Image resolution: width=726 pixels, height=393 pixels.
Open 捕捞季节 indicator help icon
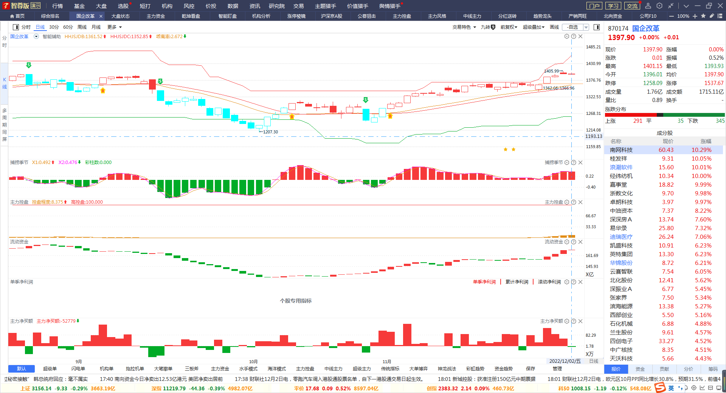pos(574,162)
